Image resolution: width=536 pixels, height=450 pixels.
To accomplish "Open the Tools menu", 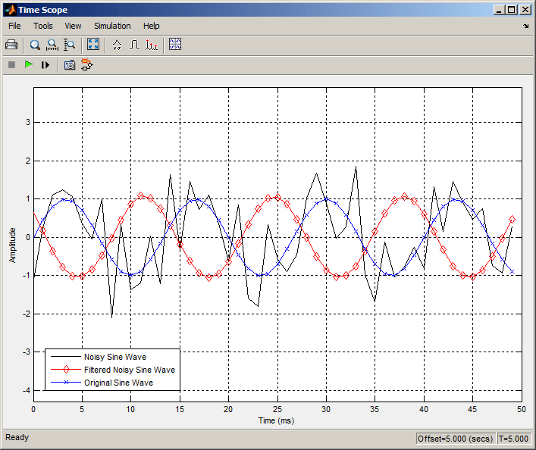I will tap(43, 26).
